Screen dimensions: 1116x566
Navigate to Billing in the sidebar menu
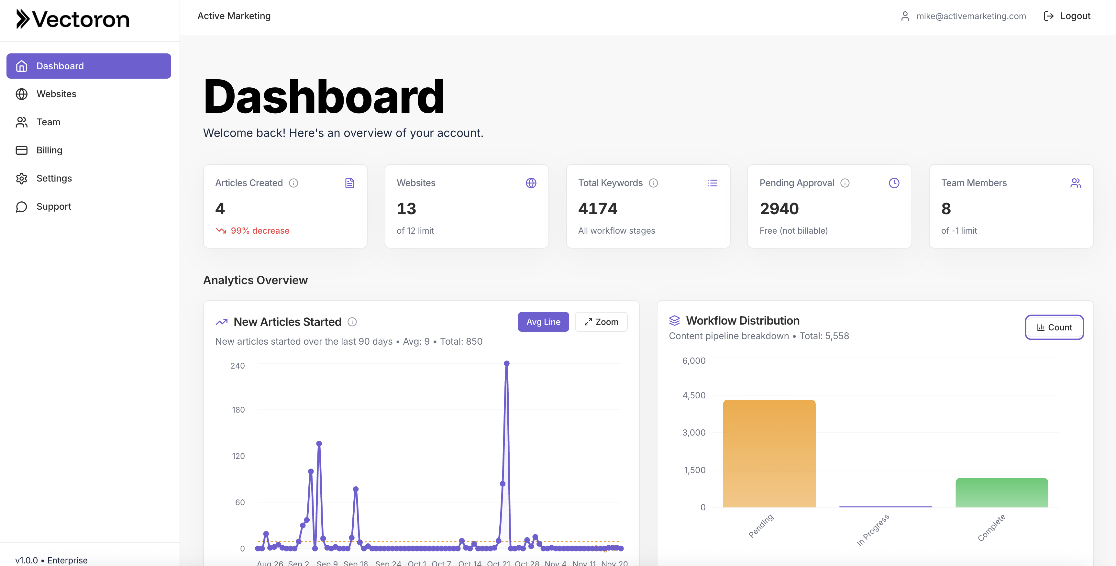[x=50, y=150]
